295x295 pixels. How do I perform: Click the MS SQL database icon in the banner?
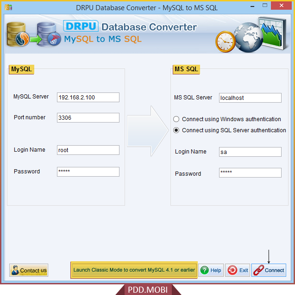click(x=49, y=34)
